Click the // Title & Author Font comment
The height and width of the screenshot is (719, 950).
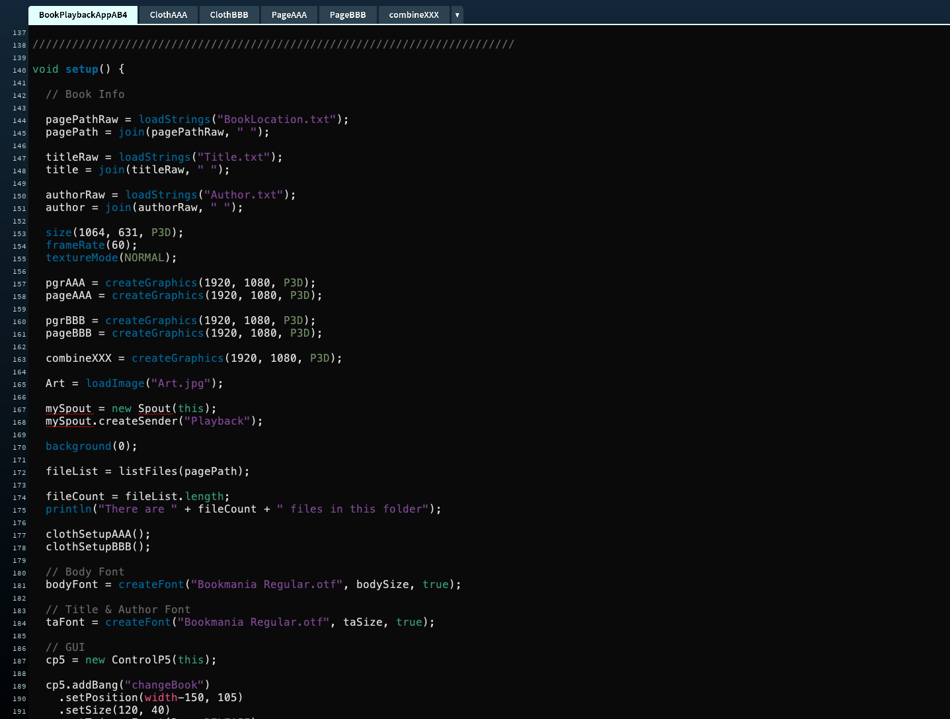tap(118, 610)
